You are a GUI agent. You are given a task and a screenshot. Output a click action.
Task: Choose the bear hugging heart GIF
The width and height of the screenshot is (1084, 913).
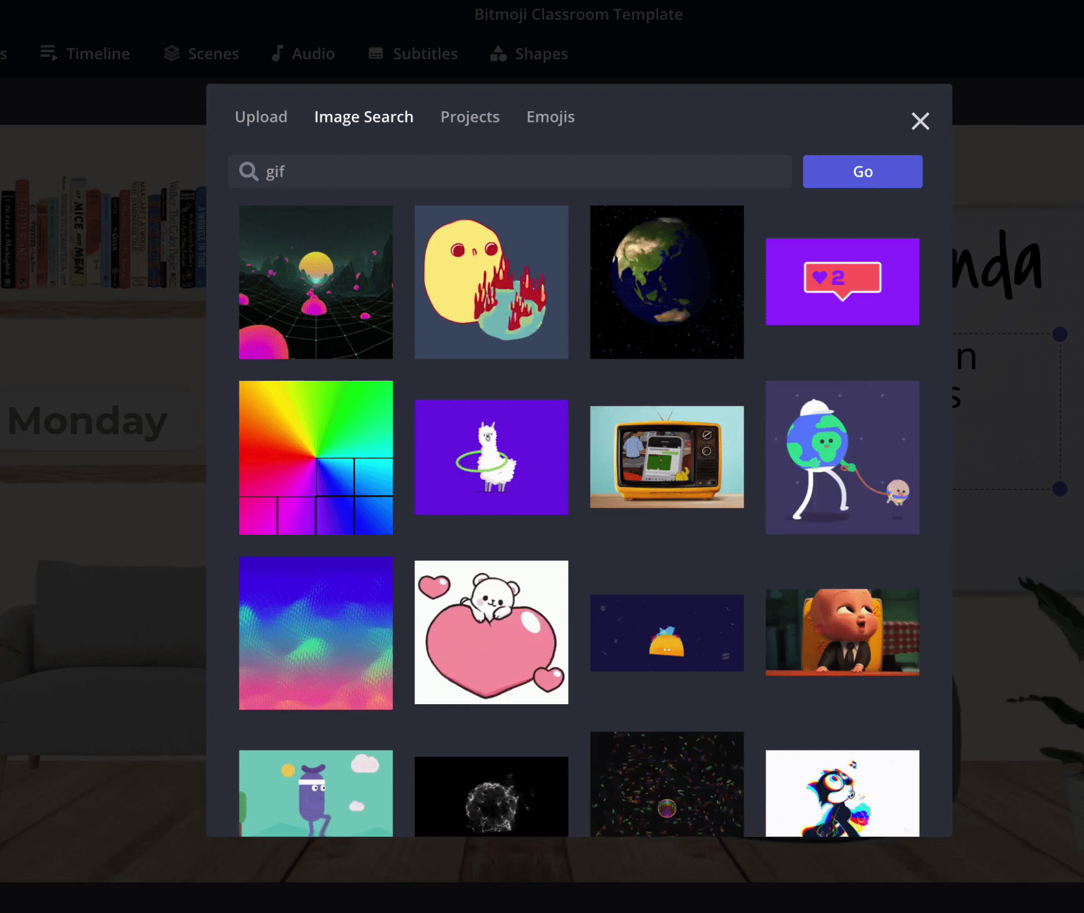[x=491, y=632]
